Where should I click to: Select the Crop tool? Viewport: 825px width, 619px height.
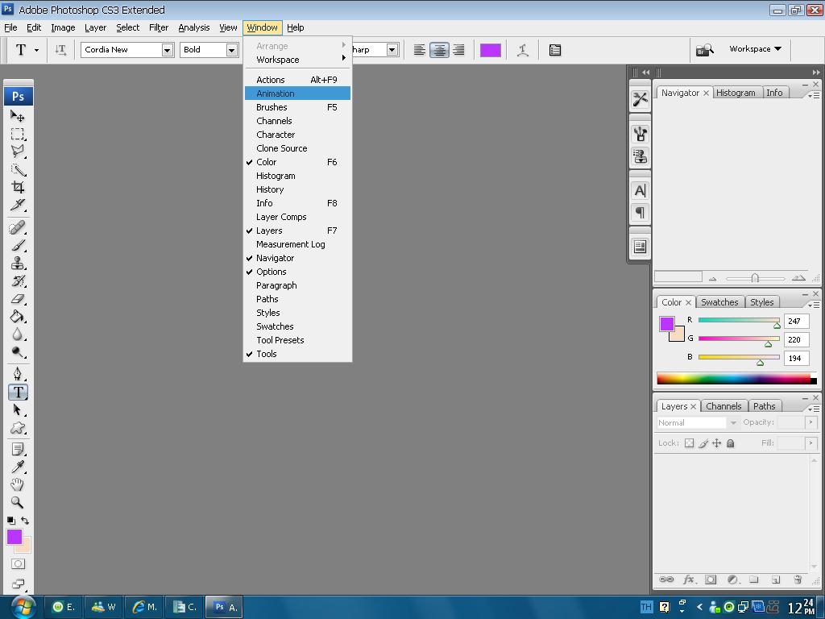[x=18, y=187]
